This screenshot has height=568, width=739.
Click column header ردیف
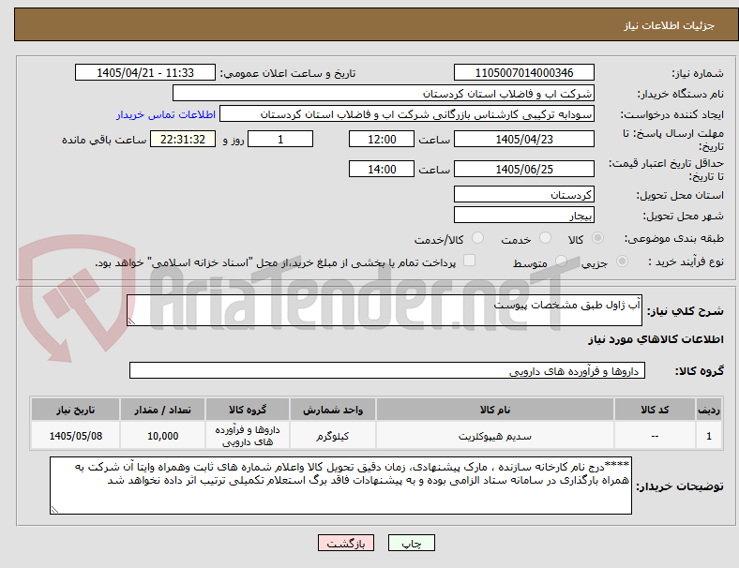[709, 410]
